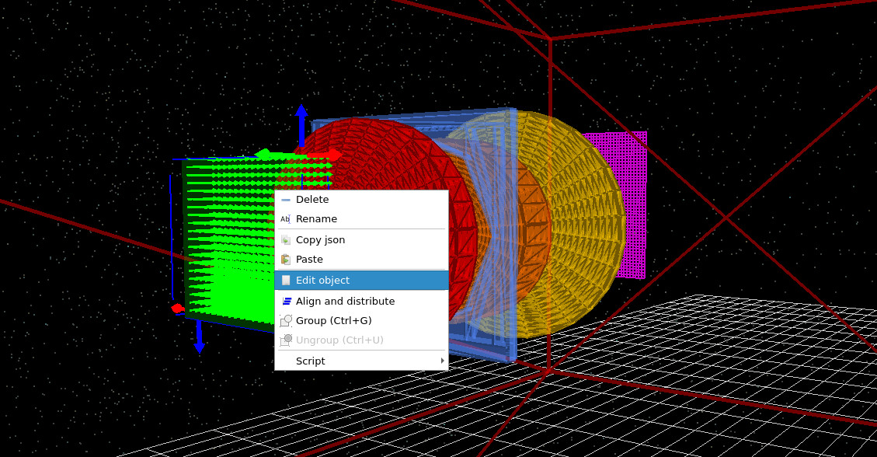Click the Group lasso icon
The height and width of the screenshot is (457, 877).
(x=286, y=320)
